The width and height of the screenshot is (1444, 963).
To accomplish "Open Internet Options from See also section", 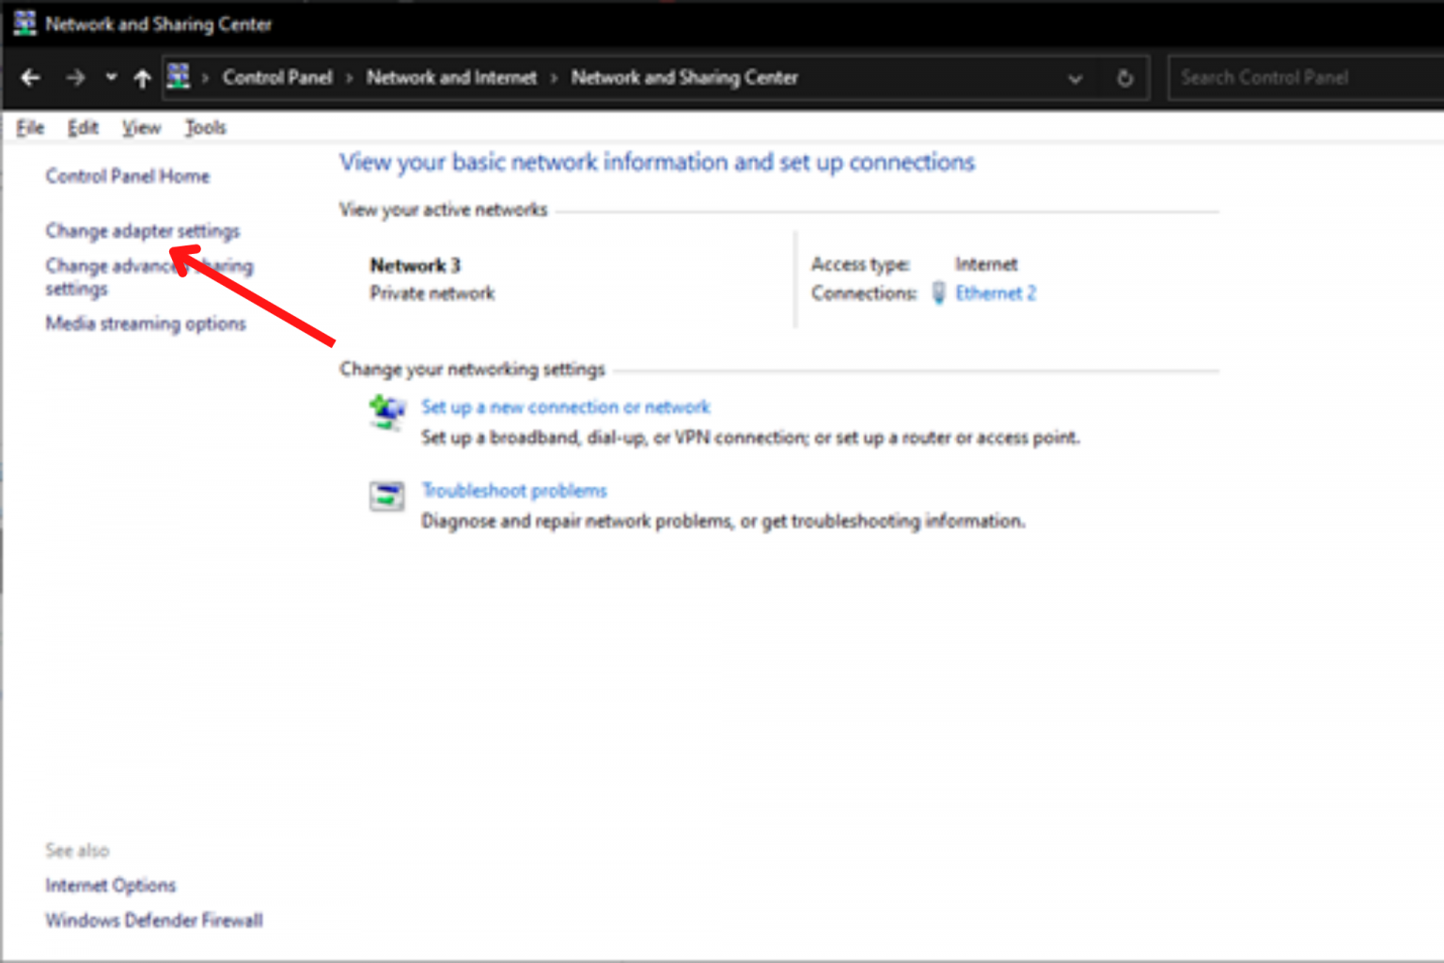I will (x=110, y=885).
